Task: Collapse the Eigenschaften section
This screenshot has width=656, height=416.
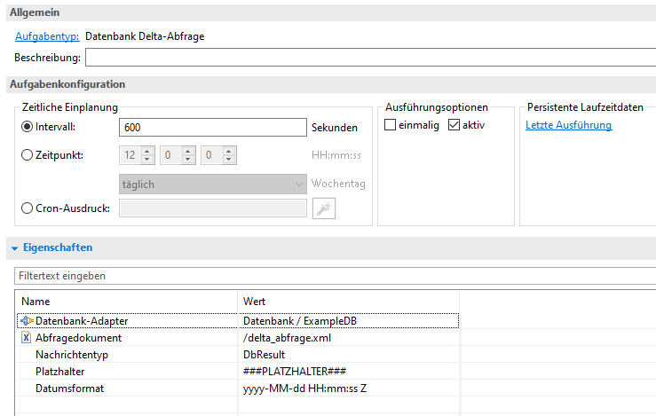Action: pyautogui.click(x=14, y=248)
